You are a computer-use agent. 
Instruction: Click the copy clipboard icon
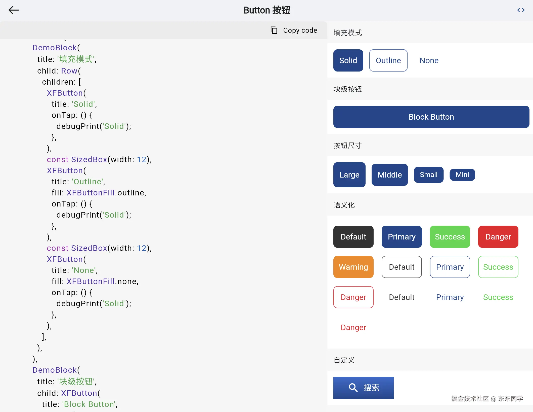(274, 30)
